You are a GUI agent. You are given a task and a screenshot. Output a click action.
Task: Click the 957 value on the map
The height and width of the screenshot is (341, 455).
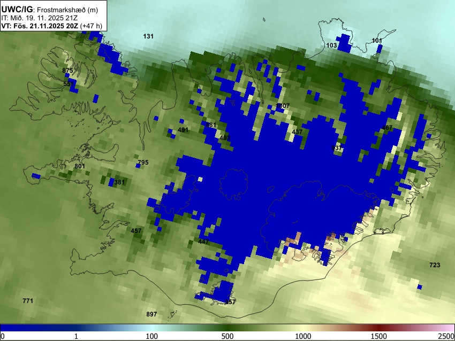tap(230, 302)
